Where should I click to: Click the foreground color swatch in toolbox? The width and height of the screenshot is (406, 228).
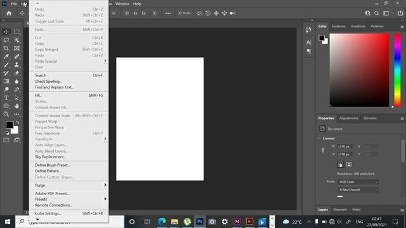pos(10,125)
